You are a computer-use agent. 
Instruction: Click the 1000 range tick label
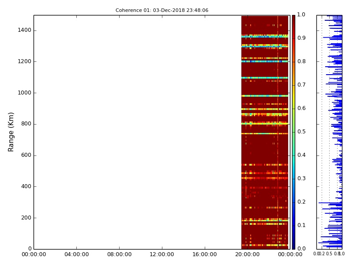click(25, 93)
